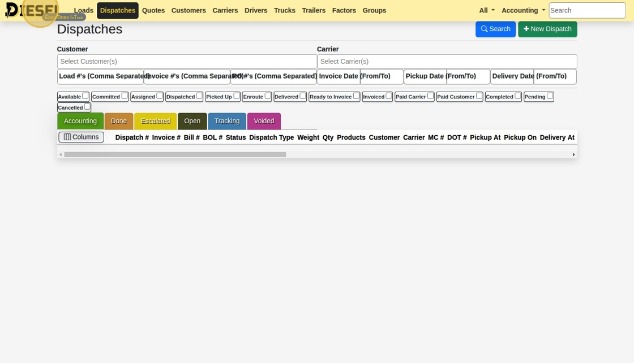Open the Groups page
The height and width of the screenshot is (363, 634).
coord(374,11)
